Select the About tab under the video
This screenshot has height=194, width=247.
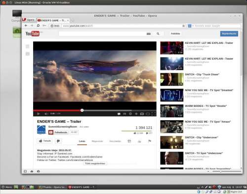click(82, 141)
